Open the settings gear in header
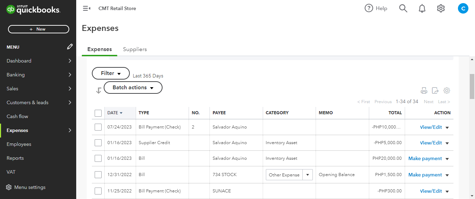 (x=441, y=8)
